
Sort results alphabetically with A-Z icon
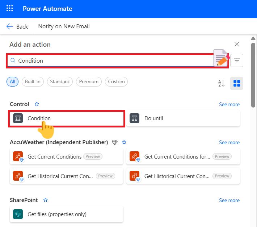pos(222,83)
